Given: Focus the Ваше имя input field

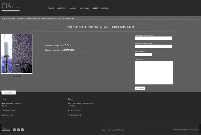Looking at the screenshot, I should tap(153, 38).
